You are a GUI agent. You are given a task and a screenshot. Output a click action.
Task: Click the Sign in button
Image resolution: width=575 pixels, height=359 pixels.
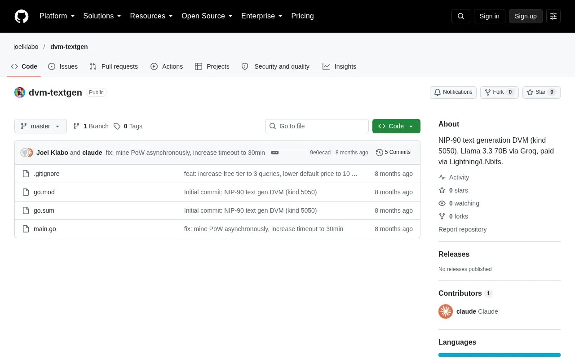[489, 16]
